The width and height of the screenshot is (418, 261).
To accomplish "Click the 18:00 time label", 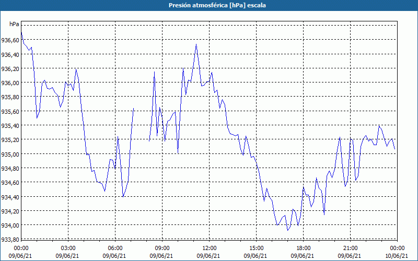I will point(304,248).
